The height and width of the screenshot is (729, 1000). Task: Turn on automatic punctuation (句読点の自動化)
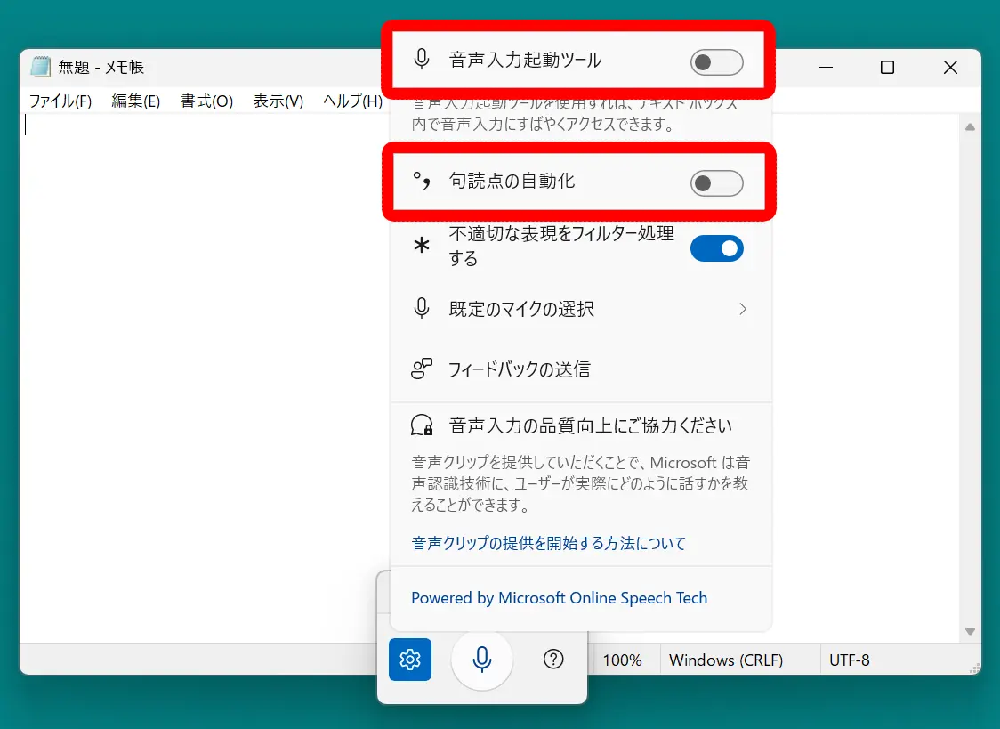pos(717,183)
